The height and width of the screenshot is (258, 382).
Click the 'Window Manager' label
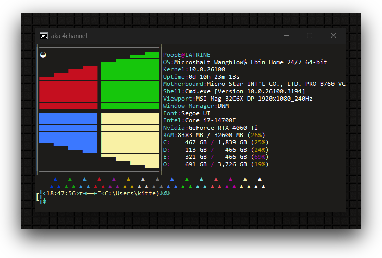(x=188, y=106)
